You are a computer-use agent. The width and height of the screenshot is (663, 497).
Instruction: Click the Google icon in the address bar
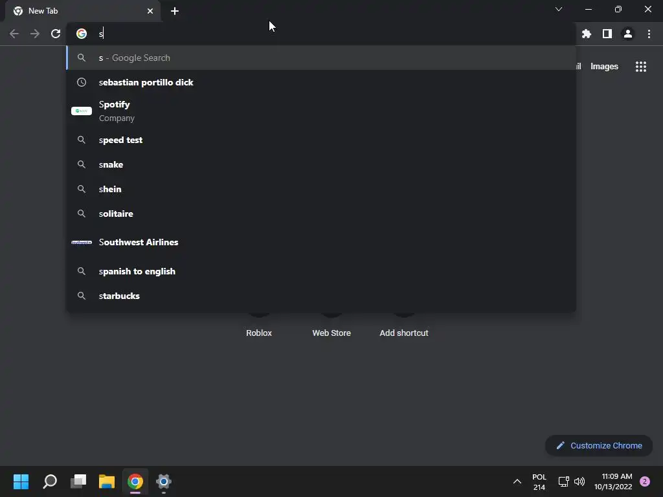point(81,34)
